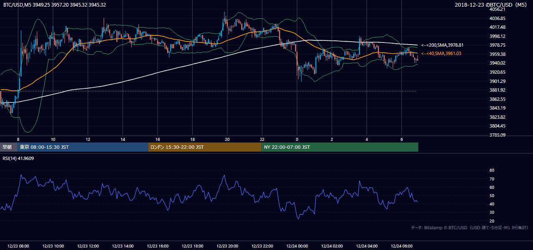Click the RSI 80 level label
Image resolution: width=533 pixels, height=250 pixels.
pos(492,170)
